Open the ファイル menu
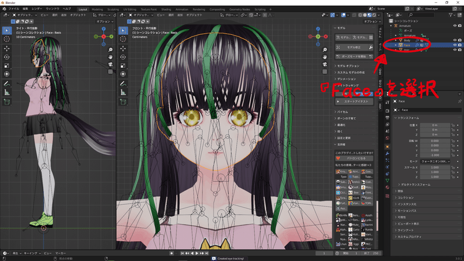This screenshot has height=261, width=464. [13, 9]
